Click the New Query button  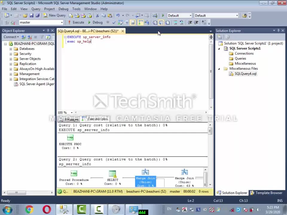coord(54,16)
